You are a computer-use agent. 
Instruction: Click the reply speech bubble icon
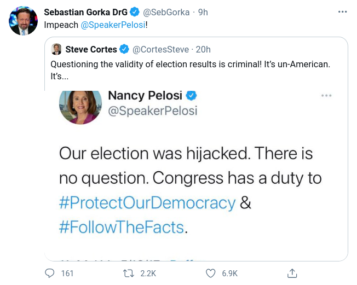point(50,273)
